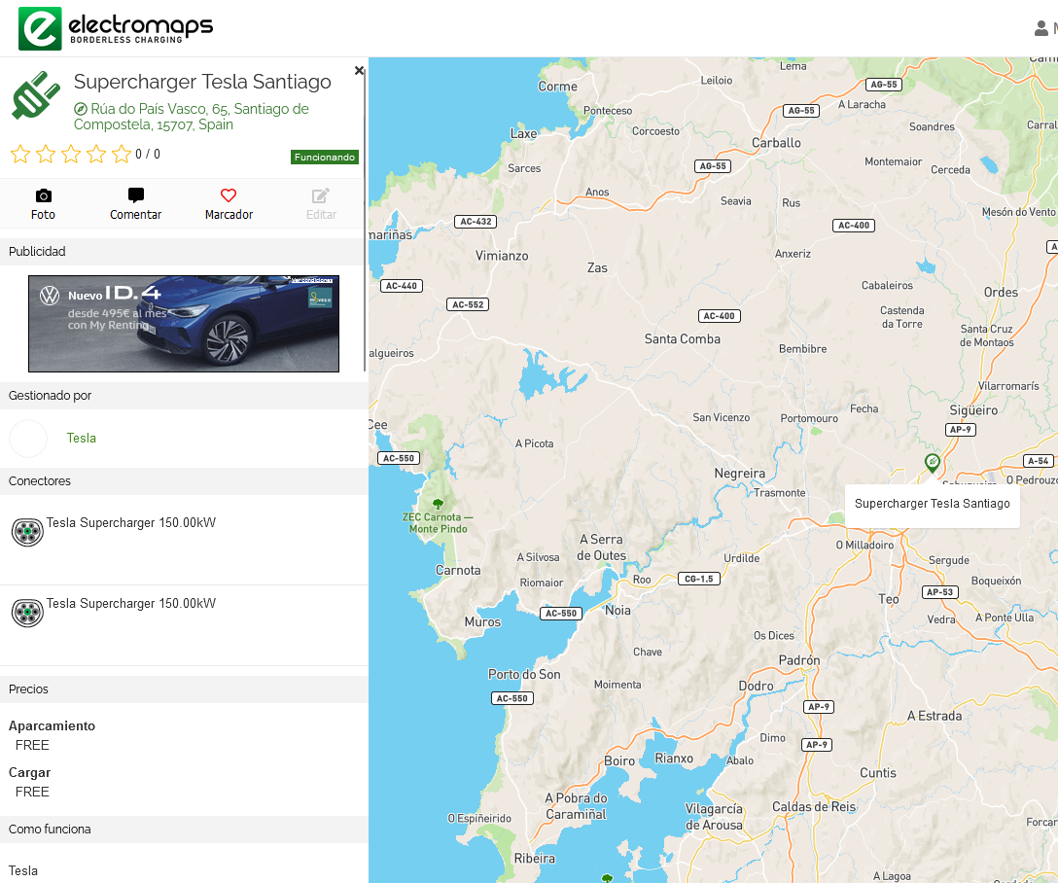Click the Ordes town label
The height and width of the screenshot is (883, 1058).
click(x=1002, y=292)
